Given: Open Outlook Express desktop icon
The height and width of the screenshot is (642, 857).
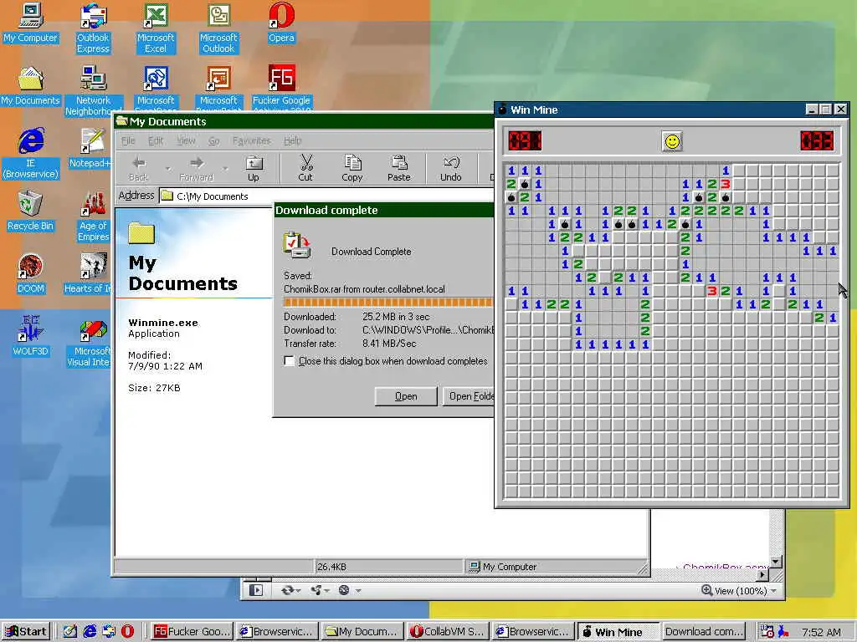Looking at the screenshot, I should (x=93, y=28).
